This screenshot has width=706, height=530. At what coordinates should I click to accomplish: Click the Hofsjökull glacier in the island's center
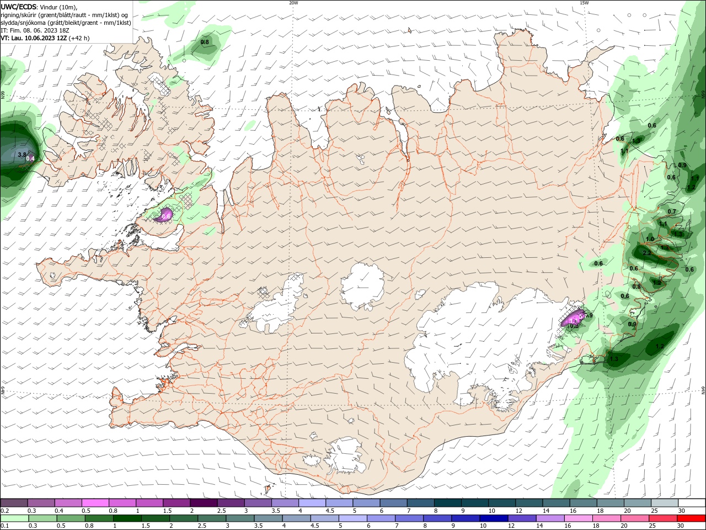tap(362, 287)
